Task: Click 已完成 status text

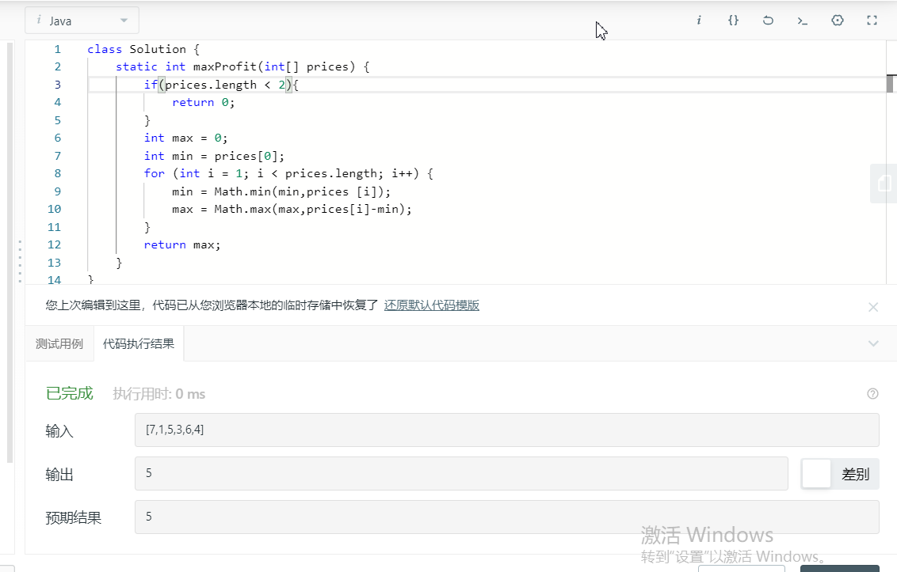Action: pyautogui.click(x=69, y=394)
